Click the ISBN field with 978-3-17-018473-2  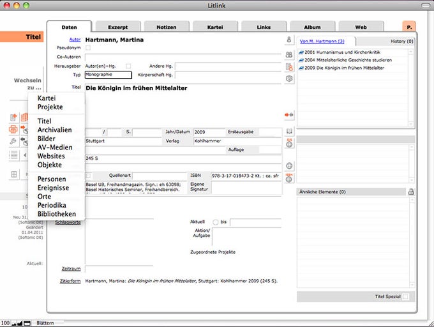point(246,176)
